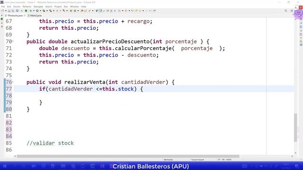Click the vertical scrollbar down arrow
Image resolution: width=303 pixels, height=170 pixels.
(295, 153)
